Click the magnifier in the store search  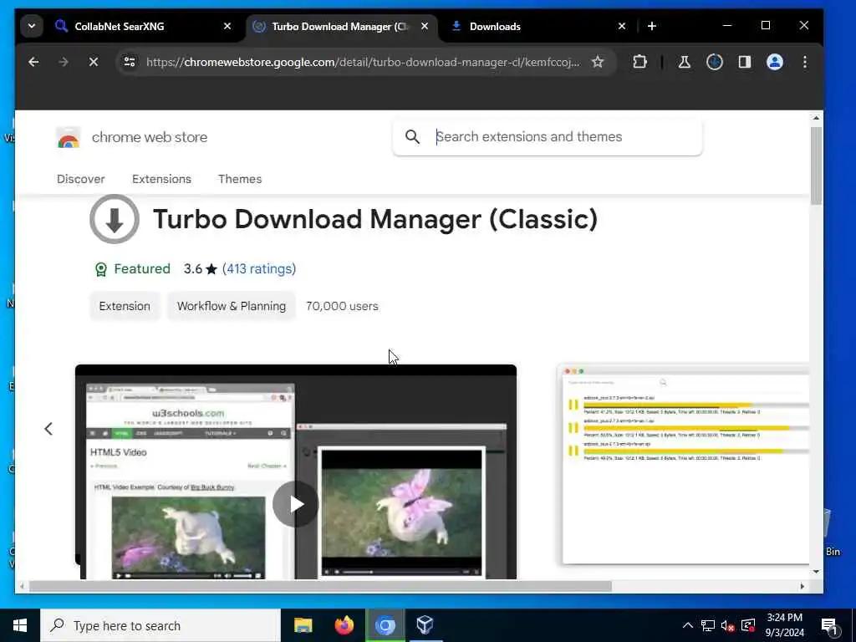coord(413,137)
